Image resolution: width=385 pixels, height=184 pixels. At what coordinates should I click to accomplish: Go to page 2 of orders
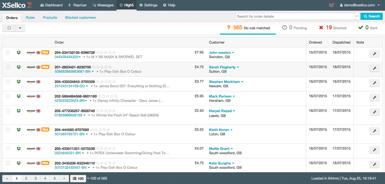pyautogui.click(x=26, y=179)
